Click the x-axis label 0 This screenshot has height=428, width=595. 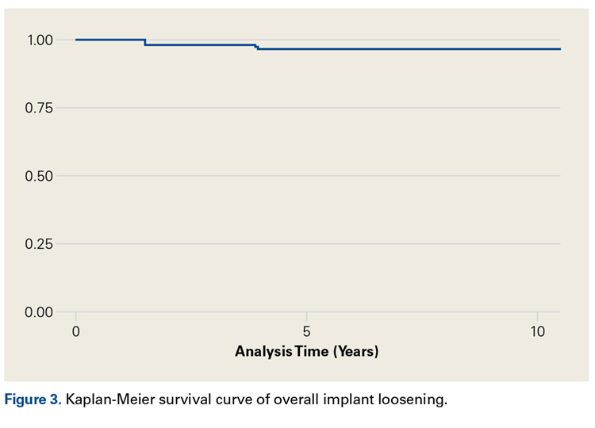point(76,331)
